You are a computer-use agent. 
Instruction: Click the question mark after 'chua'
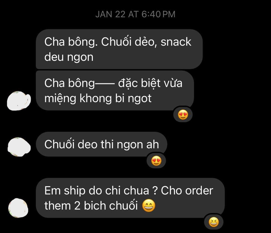click(x=155, y=191)
